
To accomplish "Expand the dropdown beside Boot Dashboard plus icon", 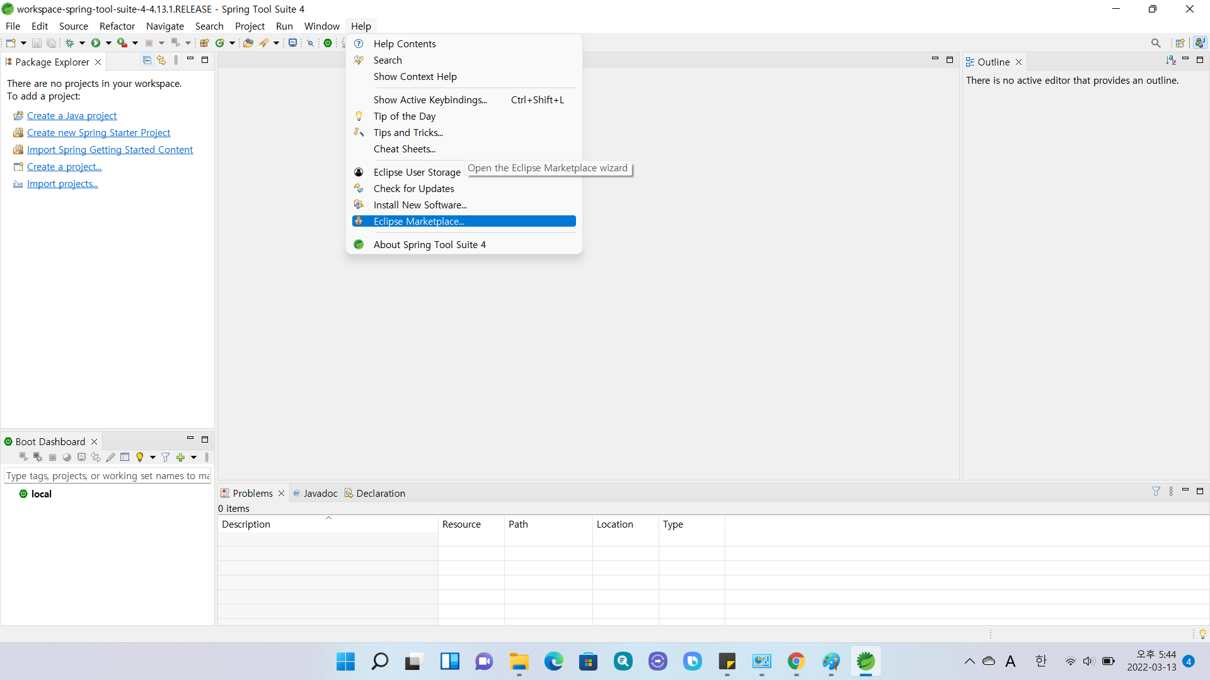I will (193, 457).
